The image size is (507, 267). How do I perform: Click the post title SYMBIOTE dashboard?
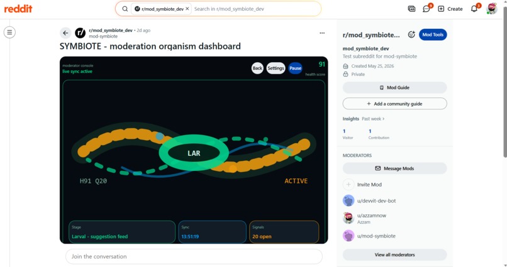pyautogui.click(x=150, y=46)
